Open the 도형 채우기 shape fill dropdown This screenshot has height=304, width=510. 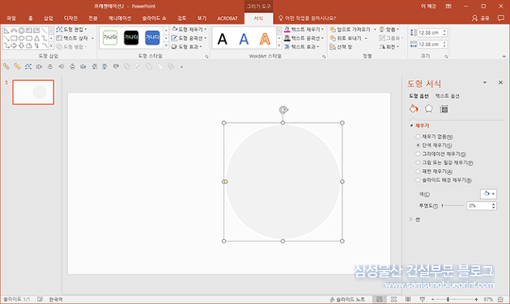coord(189,30)
